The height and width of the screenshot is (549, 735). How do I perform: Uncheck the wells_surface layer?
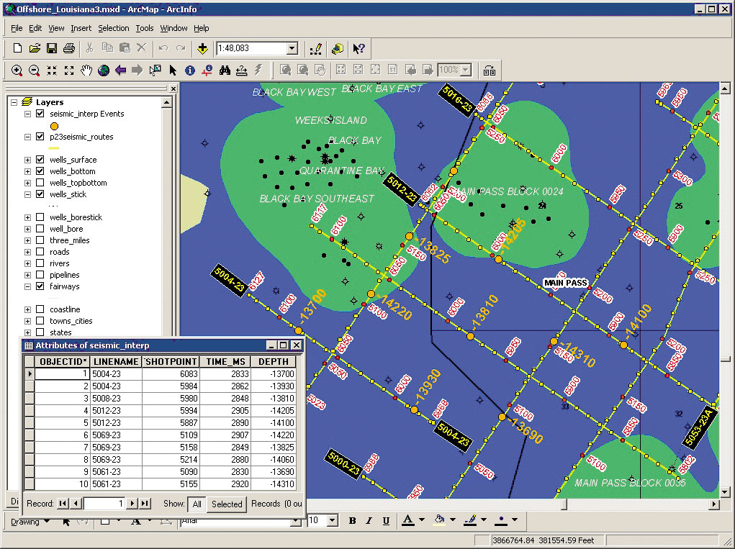(40, 160)
